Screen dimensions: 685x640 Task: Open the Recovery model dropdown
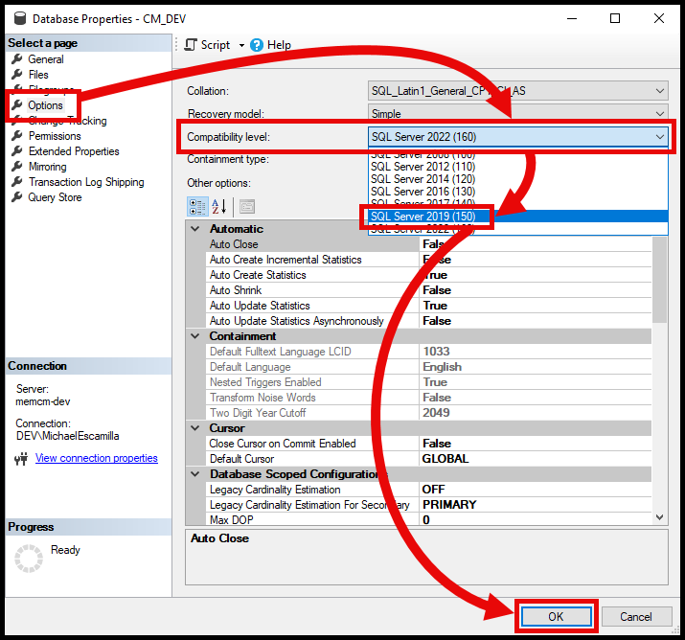659,114
